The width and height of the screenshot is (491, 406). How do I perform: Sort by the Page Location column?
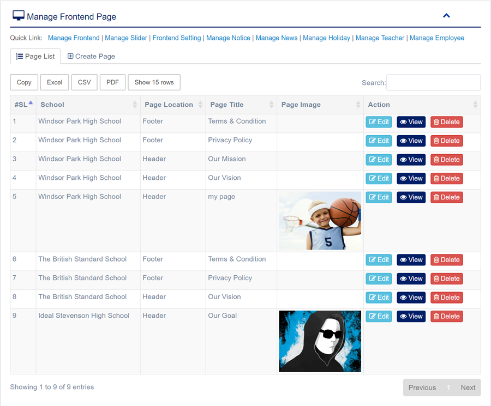[x=173, y=105]
